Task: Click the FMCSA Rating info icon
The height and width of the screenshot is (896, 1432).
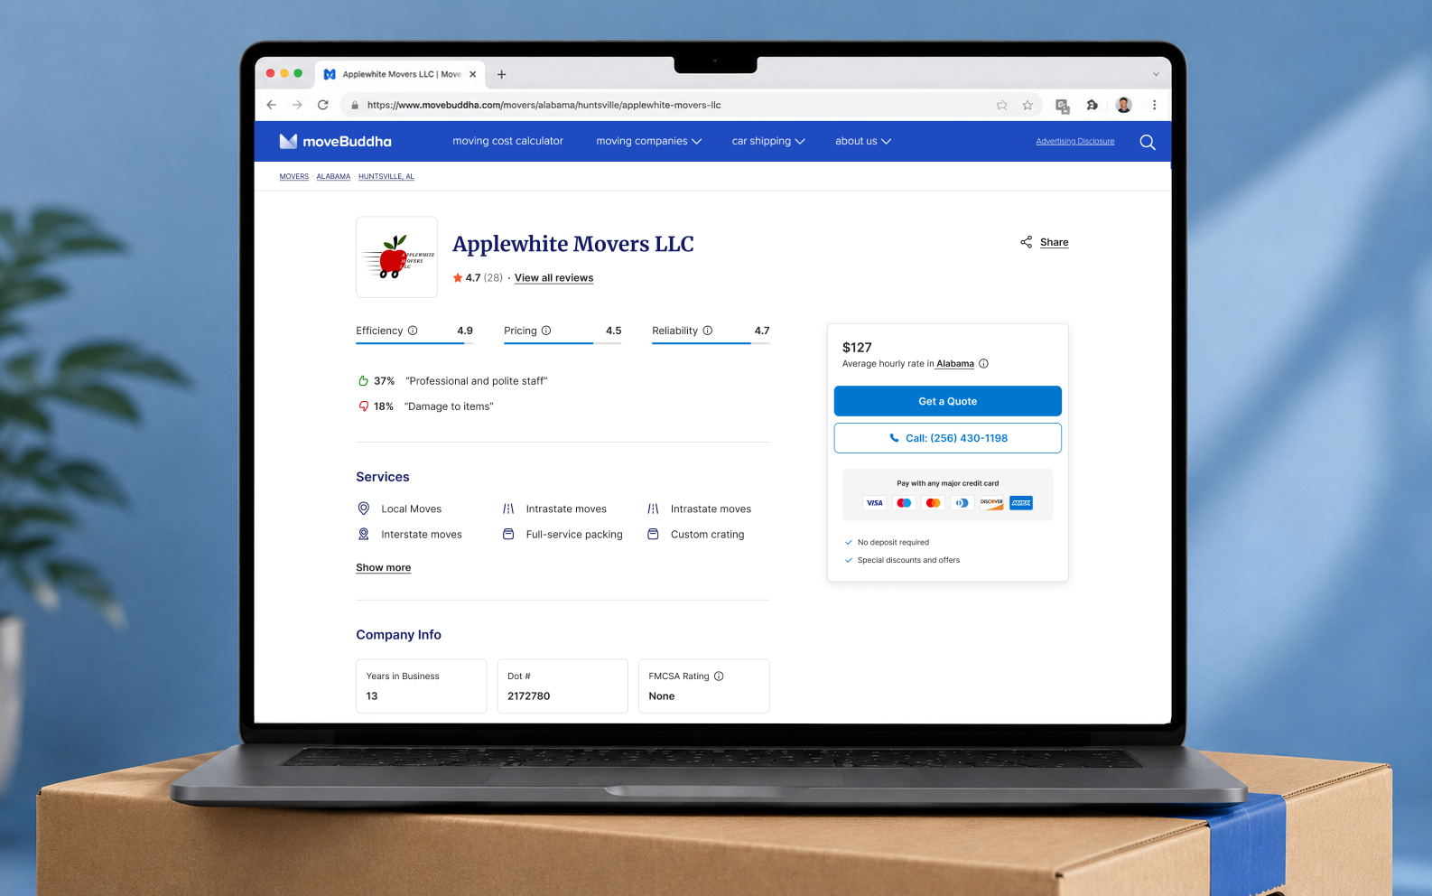Action: pos(719,677)
